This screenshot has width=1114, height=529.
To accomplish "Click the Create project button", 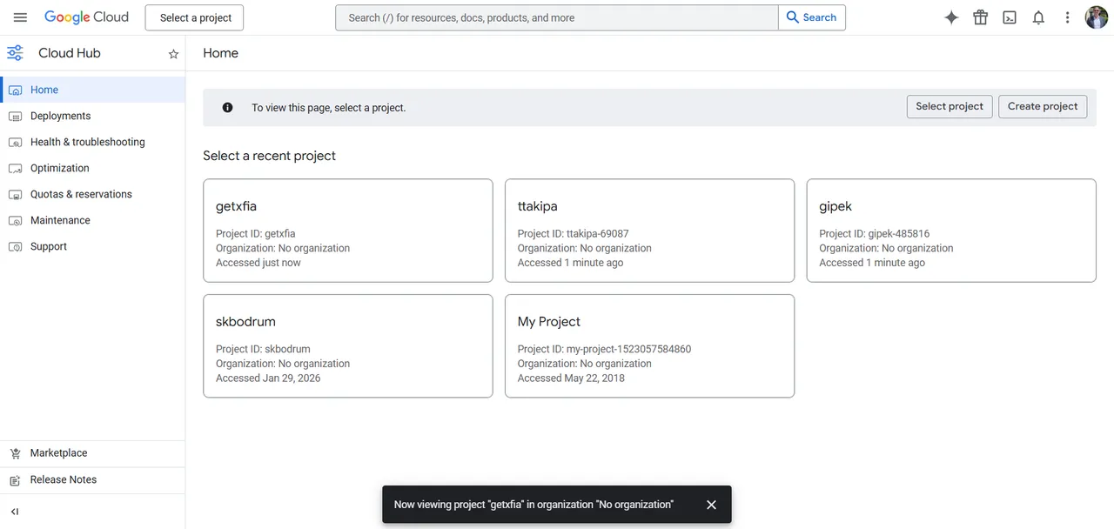I will pyautogui.click(x=1042, y=106).
